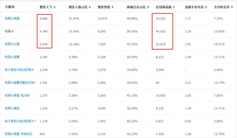The height and width of the screenshot is (138, 237).
Task: Click the 吸黑头面膜 keyword link
Action: coord(12,57)
